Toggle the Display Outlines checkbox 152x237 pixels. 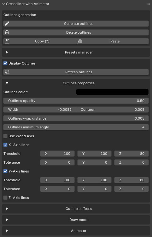tap(5, 63)
